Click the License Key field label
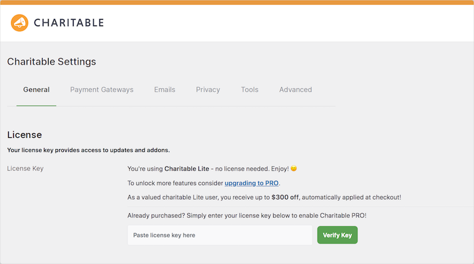Image resolution: width=474 pixels, height=264 pixels. pos(25,169)
